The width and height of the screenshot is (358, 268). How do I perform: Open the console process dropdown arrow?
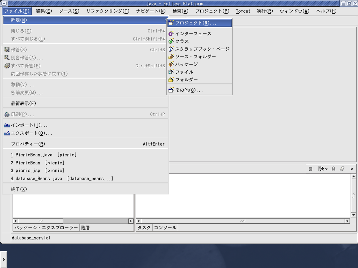tap(326, 169)
